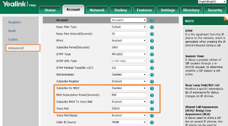Click help icon for Voice Mail number
228x126 pixels.
pos(152,109)
